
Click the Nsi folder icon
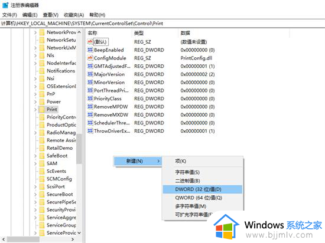(x=42, y=78)
